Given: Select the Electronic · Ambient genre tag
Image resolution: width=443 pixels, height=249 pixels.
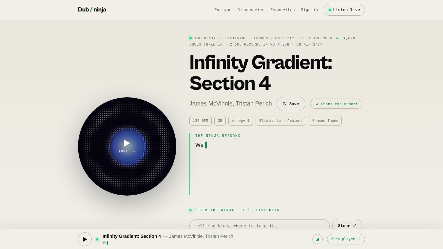Looking at the screenshot, I should [x=281, y=121].
